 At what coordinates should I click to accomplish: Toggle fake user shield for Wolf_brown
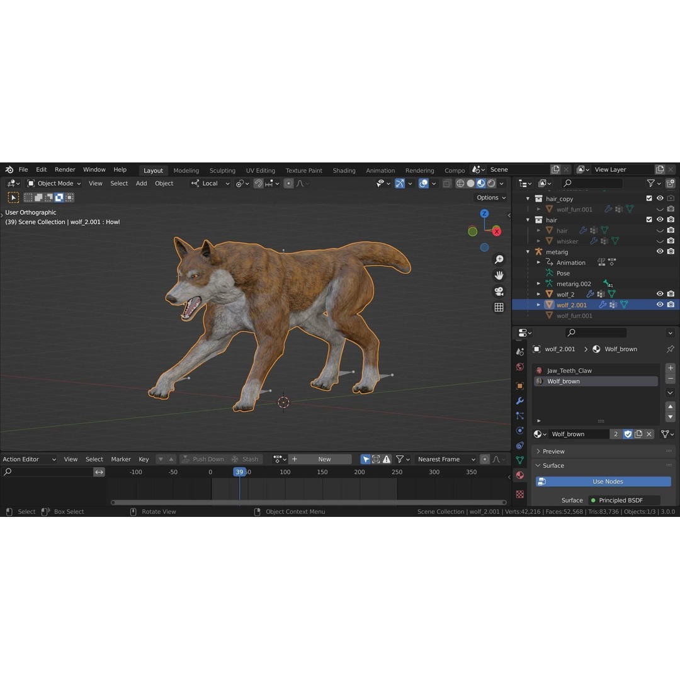click(628, 434)
